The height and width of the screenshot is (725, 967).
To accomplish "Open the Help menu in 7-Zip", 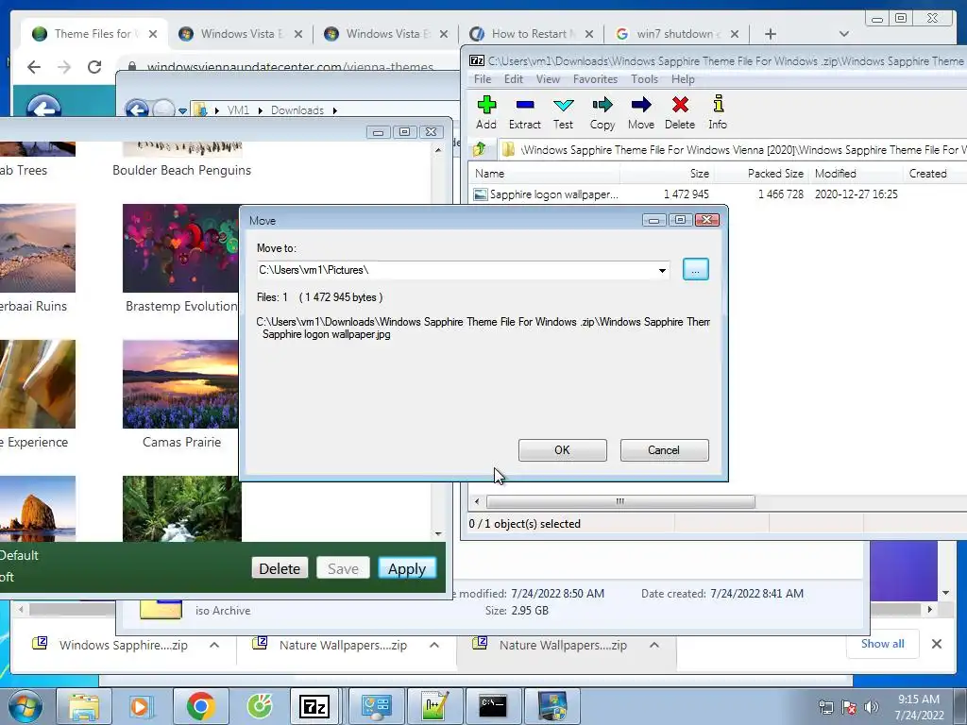I will click(x=683, y=79).
